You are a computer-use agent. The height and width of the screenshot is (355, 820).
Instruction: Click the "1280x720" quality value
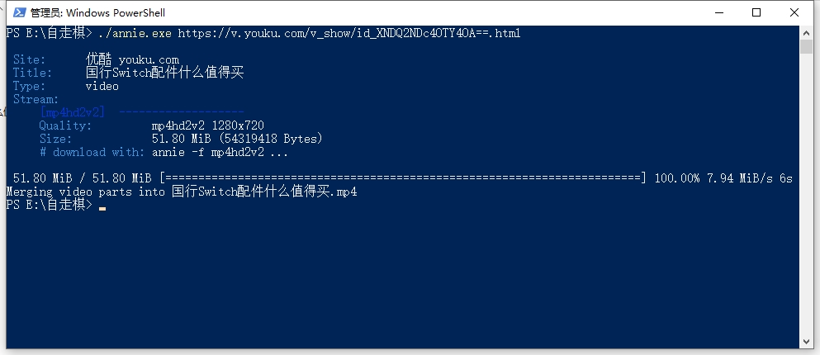(x=238, y=125)
